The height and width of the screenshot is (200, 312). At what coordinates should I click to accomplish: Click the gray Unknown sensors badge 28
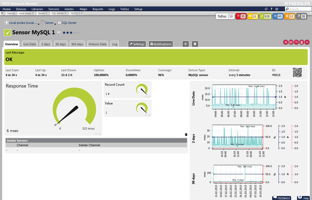coord(301,16)
